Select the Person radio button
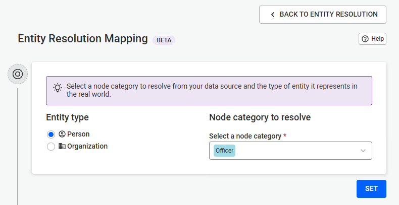 coord(51,134)
